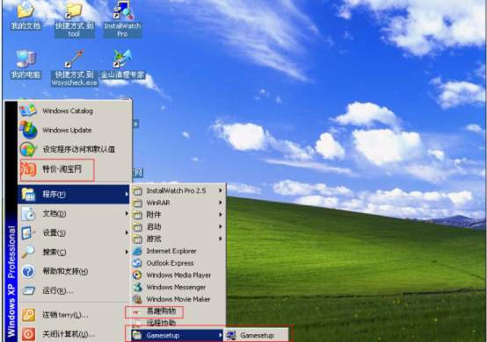
Task: Click the 易趣购物 icon in Programs
Action: (x=137, y=311)
